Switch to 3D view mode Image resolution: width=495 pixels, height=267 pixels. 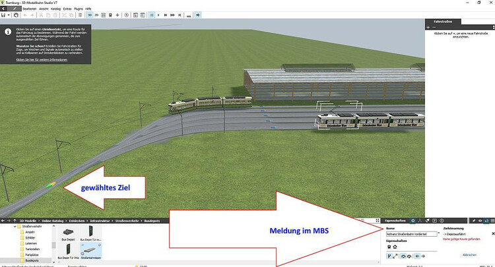click(90, 15)
